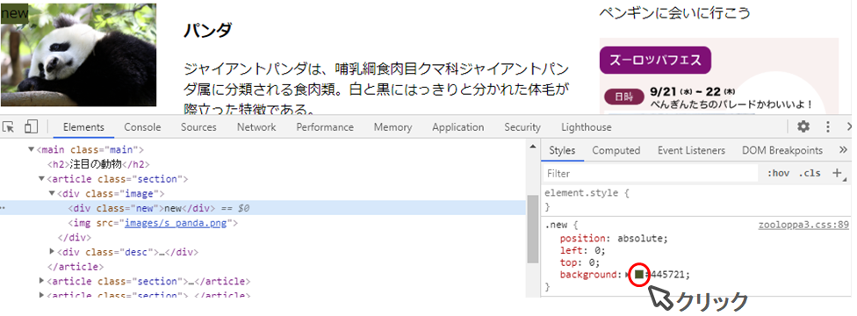
Task: Open DevTools settings gear
Action: tap(803, 126)
